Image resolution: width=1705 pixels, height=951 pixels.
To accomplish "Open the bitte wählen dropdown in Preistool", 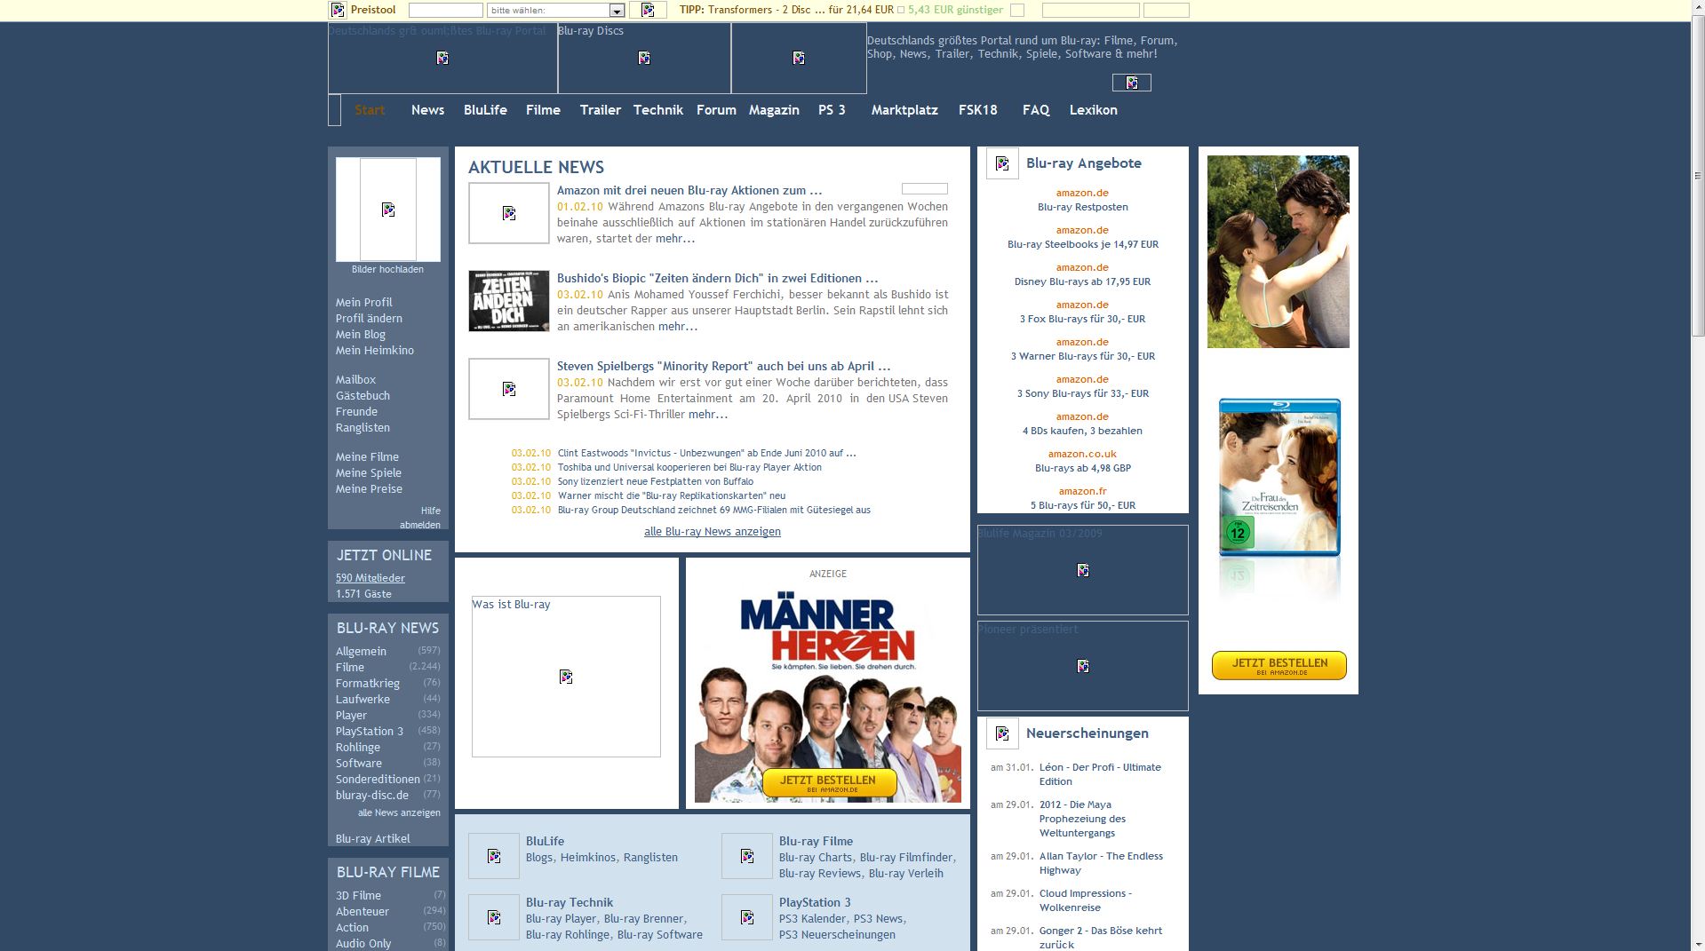I will coord(556,11).
